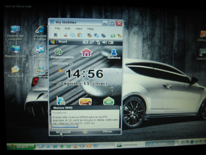Image resolution: width=206 pixels, height=155 pixels.
Task: Tap the round icon between soft keys
Action: (85, 132)
